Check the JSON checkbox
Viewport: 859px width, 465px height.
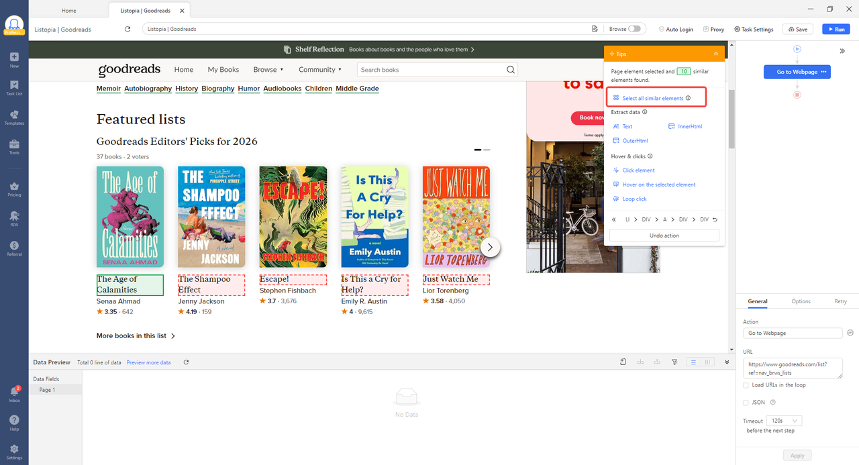click(x=746, y=403)
